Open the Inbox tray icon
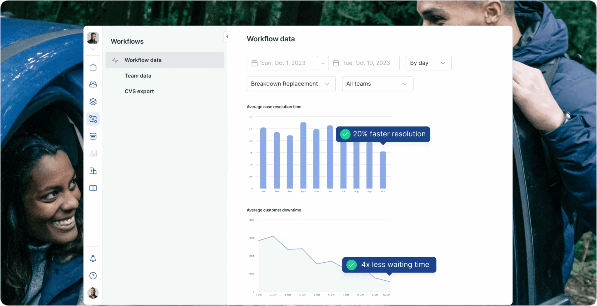This screenshot has width=597, height=306. pyautogui.click(x=93, y=85)
